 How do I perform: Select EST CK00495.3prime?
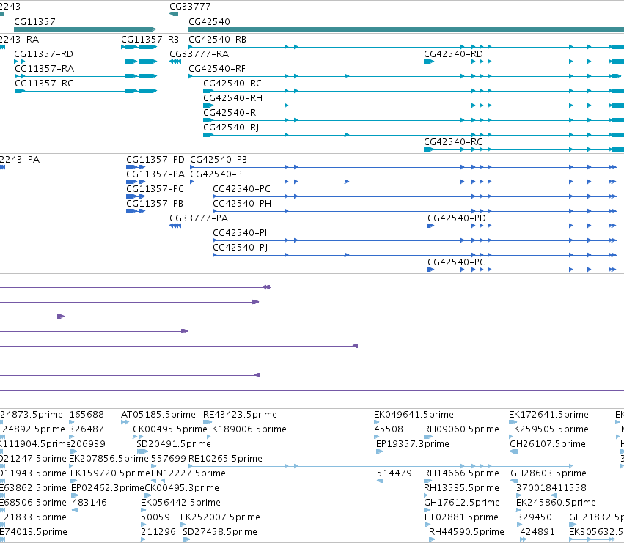tap(182, 489)
